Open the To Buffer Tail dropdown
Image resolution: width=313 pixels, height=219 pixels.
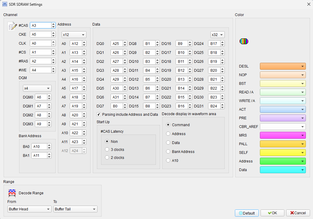pos(75,209)
